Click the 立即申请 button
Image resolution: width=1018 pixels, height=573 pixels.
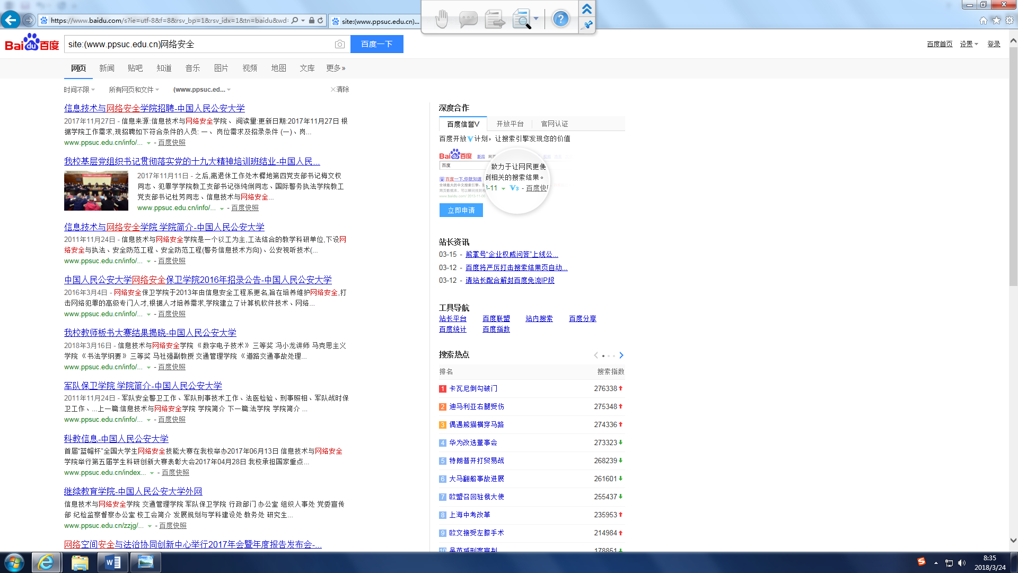(x=461, y=210)
